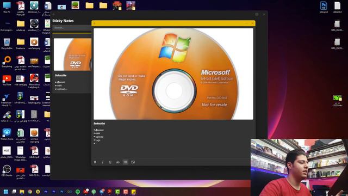
Task: Select the Photoshop PSD file on desktop
Action: [x=324, y=7]
